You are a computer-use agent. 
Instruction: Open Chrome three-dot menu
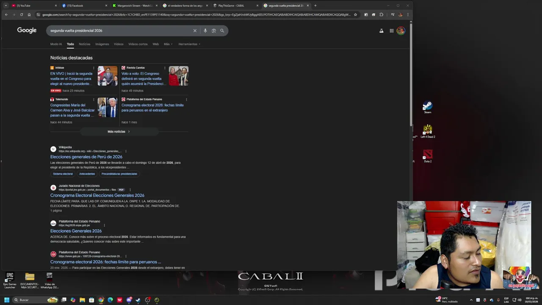pos(408,14)
